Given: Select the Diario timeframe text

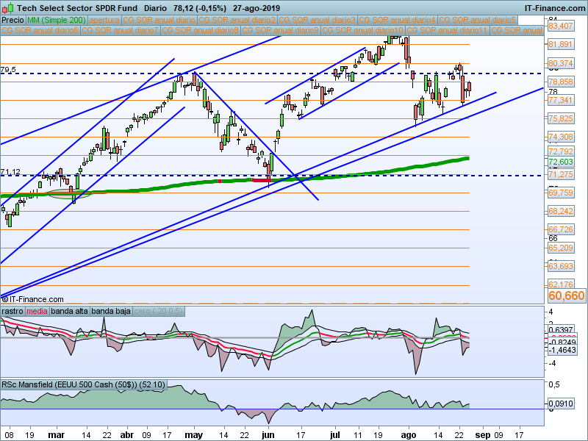Looking at the screenshot, I should pos(155,8).
